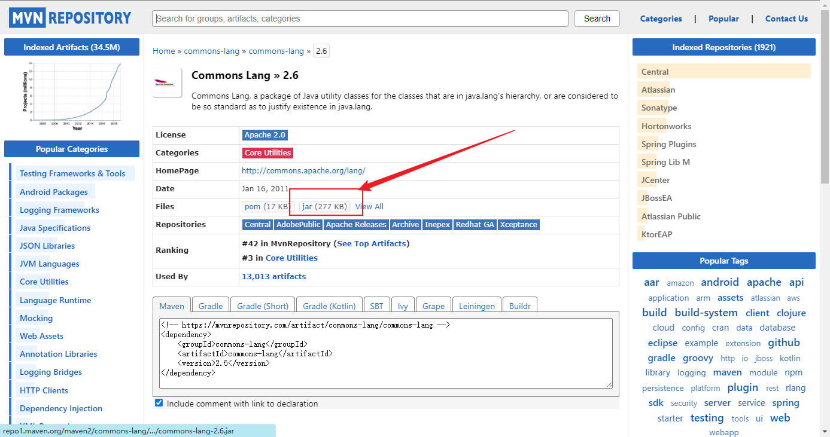
Task: Open the Redhat GA repository badge
Action: [x=475, y=225]
